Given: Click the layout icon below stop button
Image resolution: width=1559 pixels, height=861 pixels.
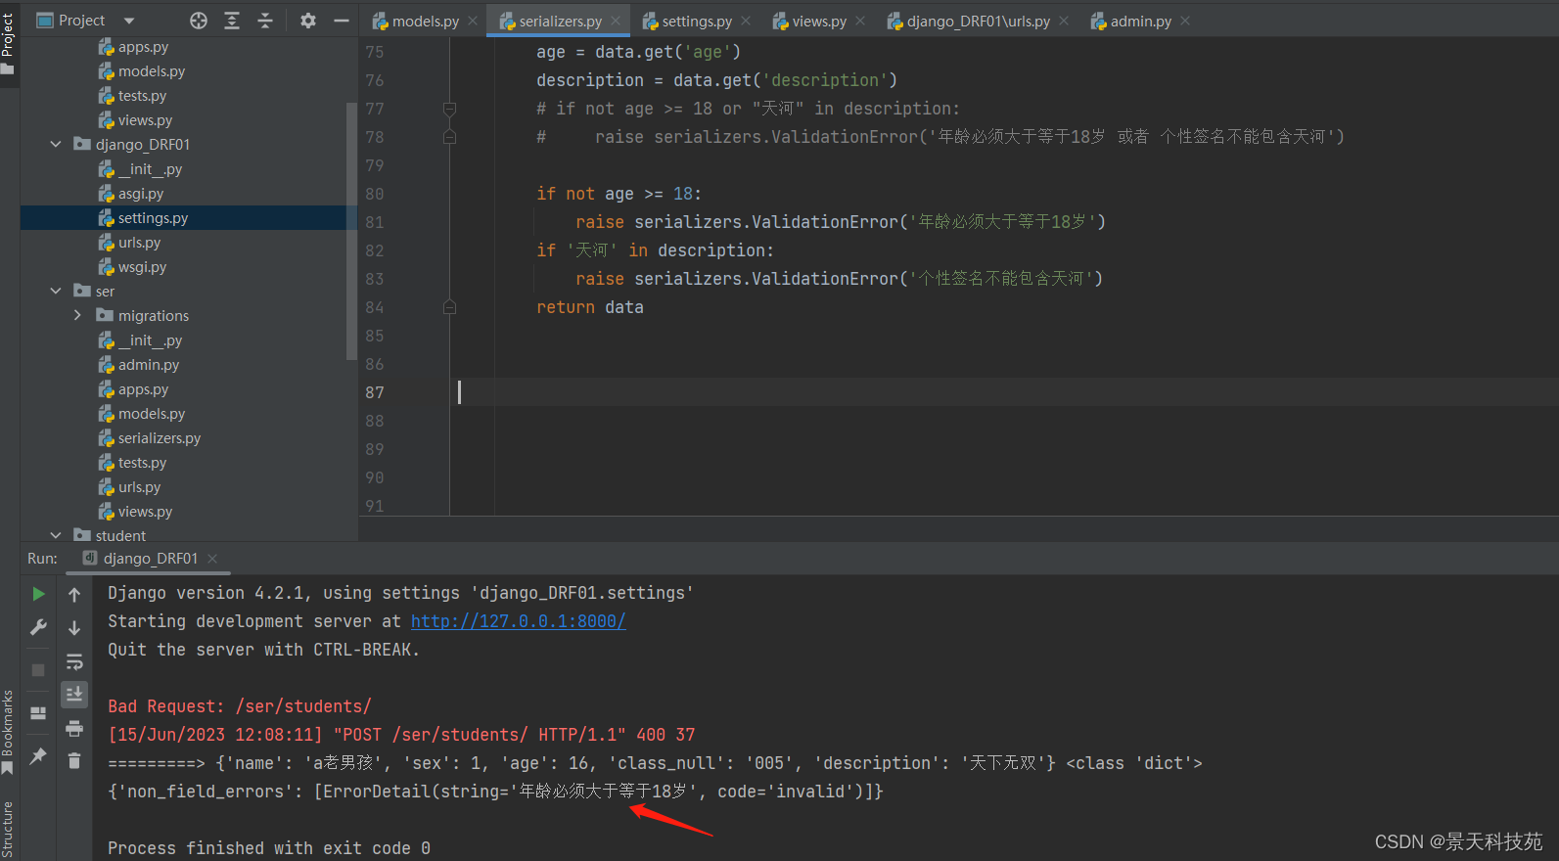Looking at the screenshot, I should tap(38, 713).
